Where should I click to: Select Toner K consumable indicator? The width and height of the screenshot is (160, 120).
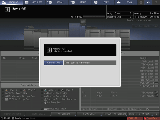click(59, 90)
